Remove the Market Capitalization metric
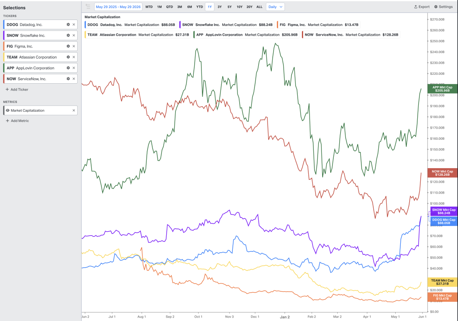458x321 pixels. (74, 110)
